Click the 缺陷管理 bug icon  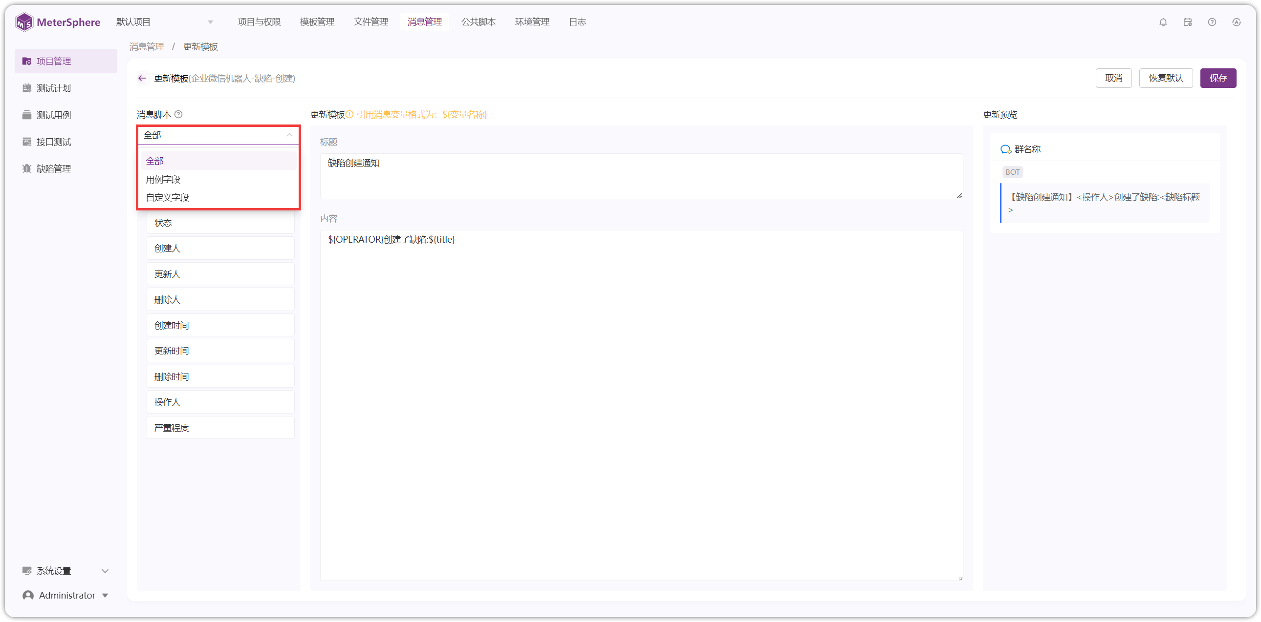(x=27, y=169)
